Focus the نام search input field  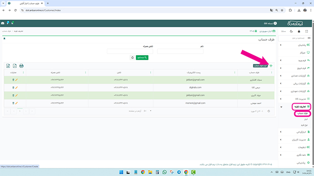180,51
